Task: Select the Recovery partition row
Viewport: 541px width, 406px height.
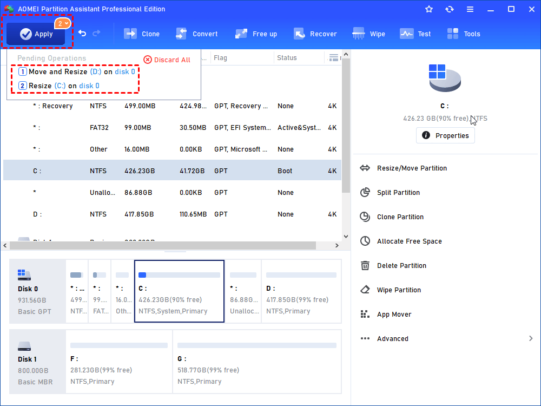Action: 172,106
